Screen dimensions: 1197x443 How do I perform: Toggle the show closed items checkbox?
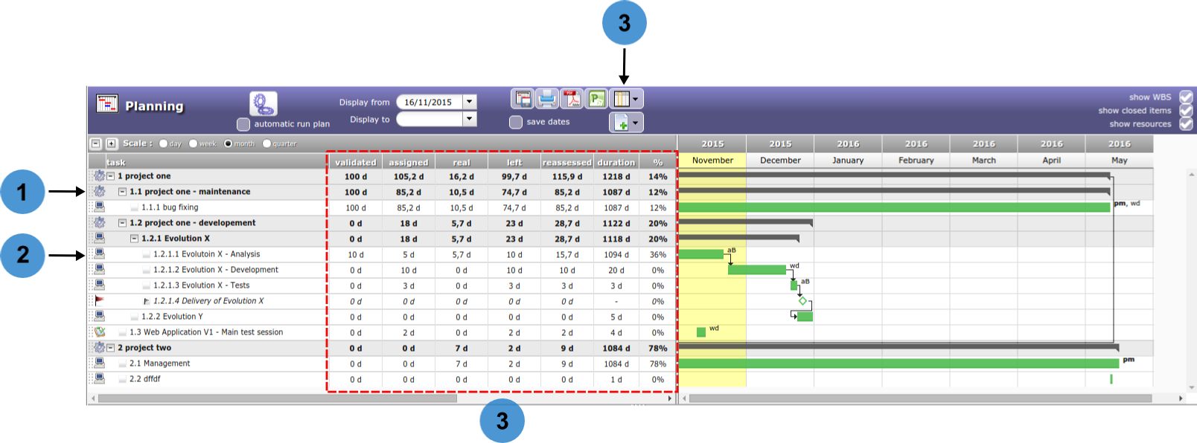coord(1186,111)
